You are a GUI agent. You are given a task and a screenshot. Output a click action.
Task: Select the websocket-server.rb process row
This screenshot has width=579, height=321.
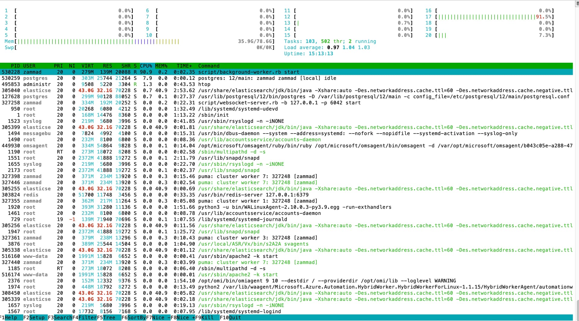286,103
